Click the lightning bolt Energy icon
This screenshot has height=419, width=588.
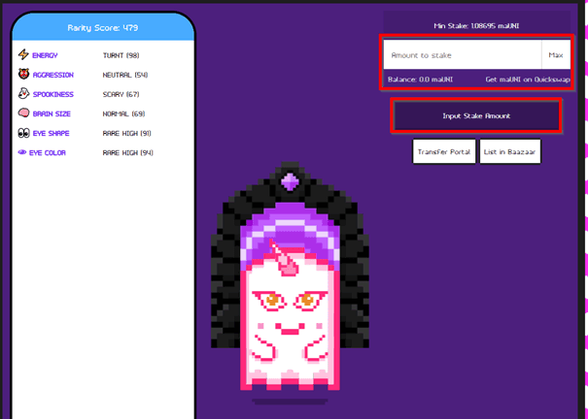pos(23,55)
